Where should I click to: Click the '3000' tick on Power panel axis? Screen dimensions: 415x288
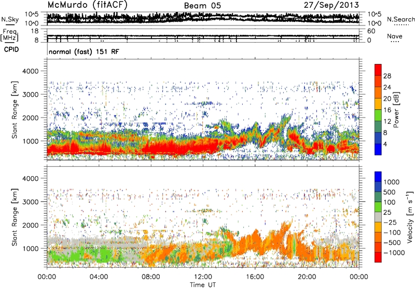pos(30,95)
